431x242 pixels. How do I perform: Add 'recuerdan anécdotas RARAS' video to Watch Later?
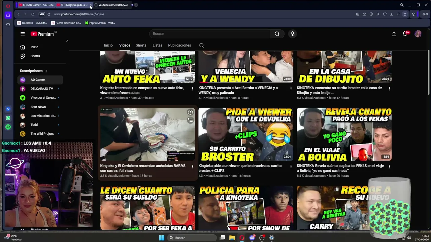tap(190, 112)
